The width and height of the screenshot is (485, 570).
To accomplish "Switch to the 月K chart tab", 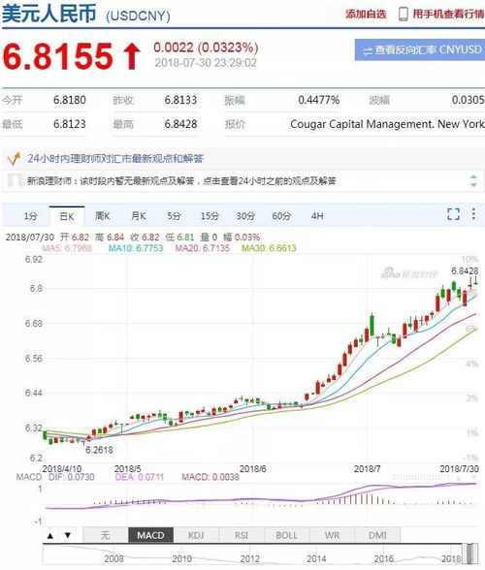I will (139, 216).
